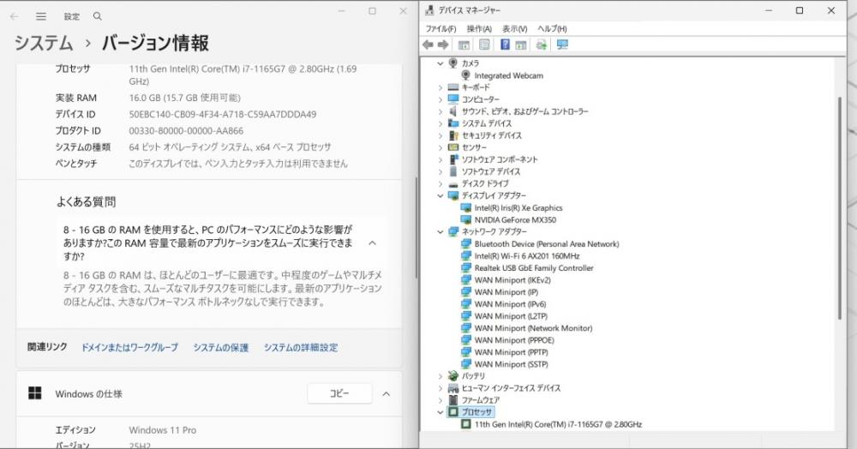Collapse the カメラ node
Viewport: 857px width, 449px height.
point(440,63)
